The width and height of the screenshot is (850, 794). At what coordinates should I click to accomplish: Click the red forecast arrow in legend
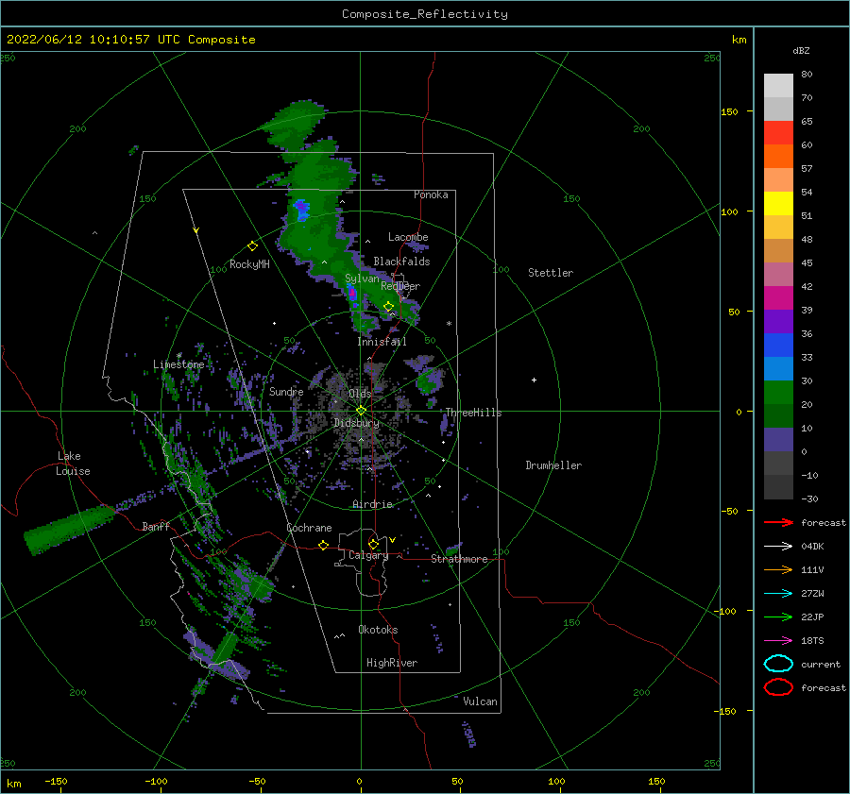[x=778, y=522]
